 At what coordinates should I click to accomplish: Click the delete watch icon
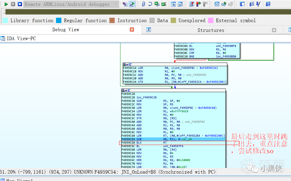(x=231, y=4)
